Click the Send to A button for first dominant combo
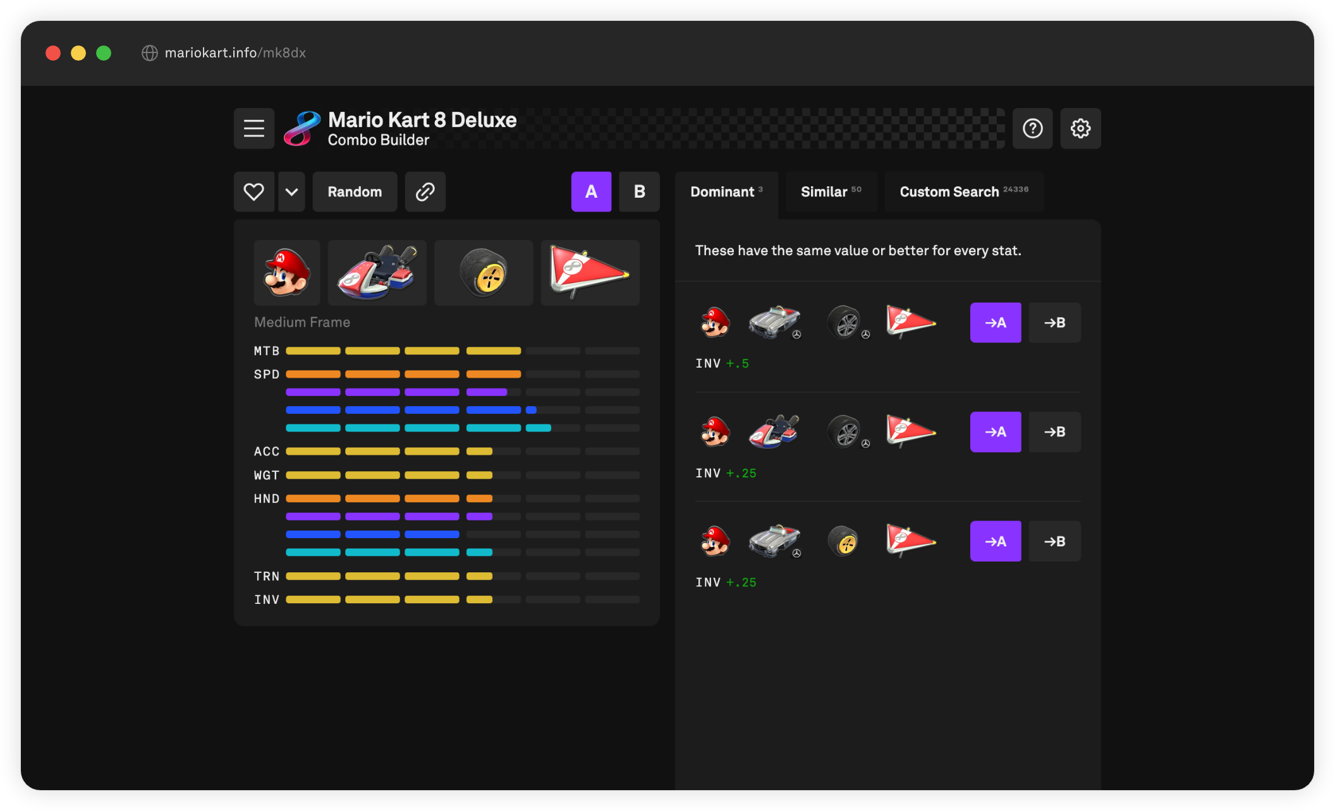The height and width of the screenshot is (811, 1335). point(996,322)
